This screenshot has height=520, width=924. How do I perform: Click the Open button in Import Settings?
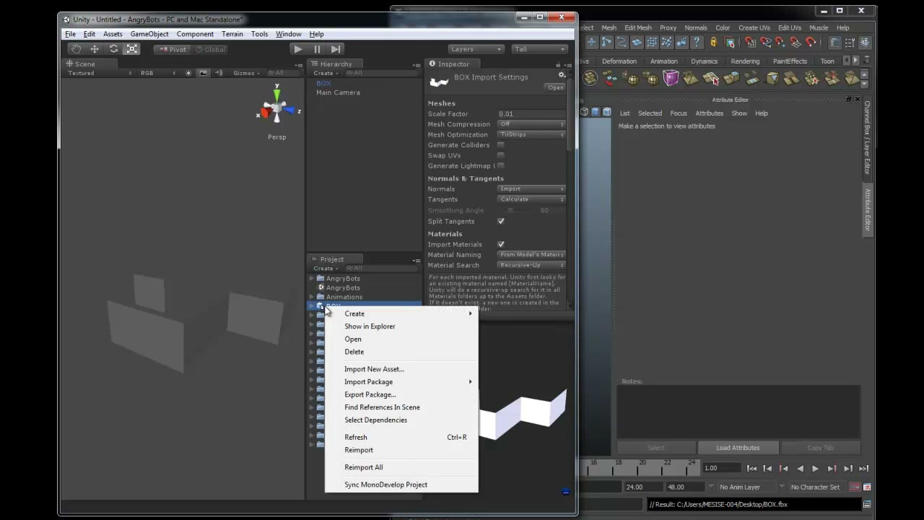(x=555, y=87)
